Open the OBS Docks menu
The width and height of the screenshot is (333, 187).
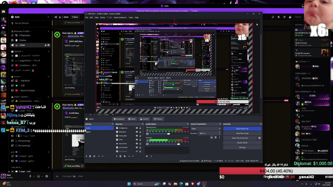pyautogui.click(x=103, y=17)
